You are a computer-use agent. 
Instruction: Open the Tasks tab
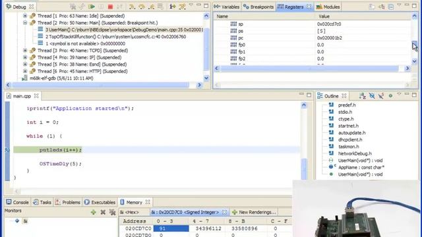[x=42, y=202]
